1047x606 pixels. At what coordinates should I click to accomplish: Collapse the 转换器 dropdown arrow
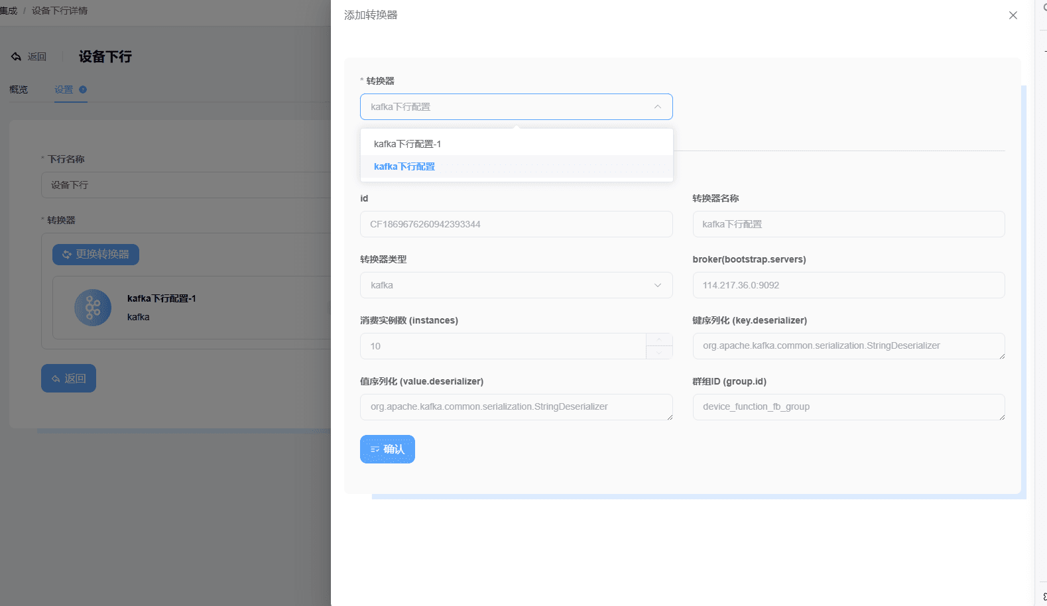[x=657, y=107]
